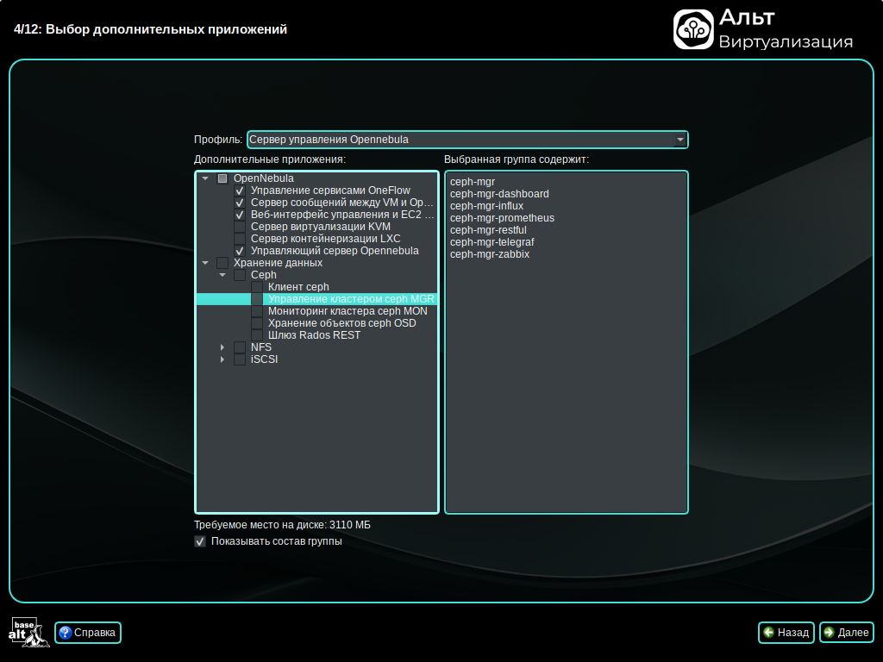
Task: Click the green forward arrow icon
Action: click(x=829, y=633)
